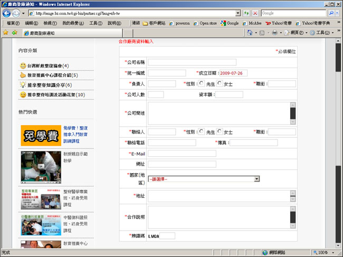Open the 免學費 orange banner thumbnail
This screenshot has height=257, width=343.
(x=41, y=136)
